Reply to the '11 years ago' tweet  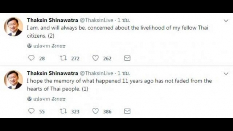click(31, 111)
